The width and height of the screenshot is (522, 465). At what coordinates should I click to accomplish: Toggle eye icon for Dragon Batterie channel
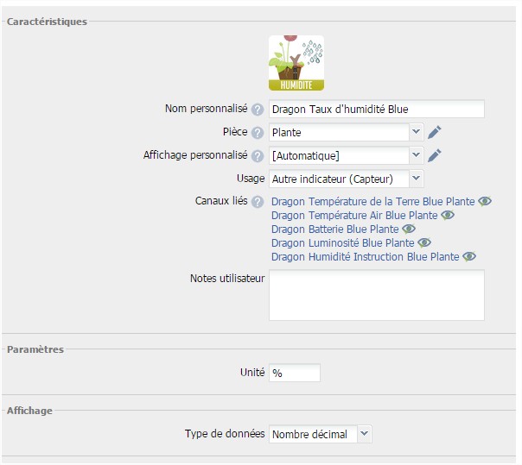pos(409,229)
